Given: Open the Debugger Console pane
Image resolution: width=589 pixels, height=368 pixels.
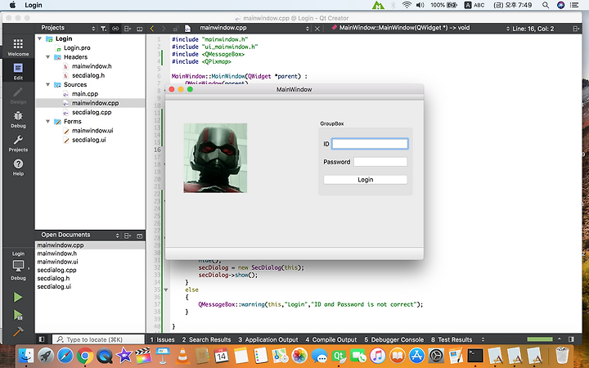Looking at the screenshot, I should [394, 339].
